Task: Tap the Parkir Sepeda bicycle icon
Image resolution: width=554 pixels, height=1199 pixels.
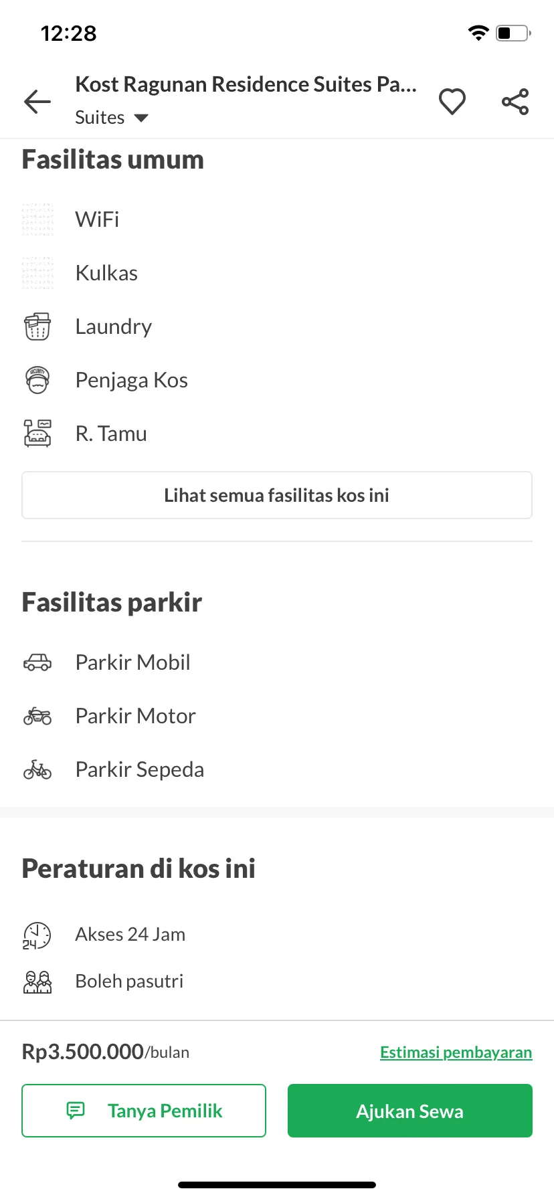Action: point(37,769)
